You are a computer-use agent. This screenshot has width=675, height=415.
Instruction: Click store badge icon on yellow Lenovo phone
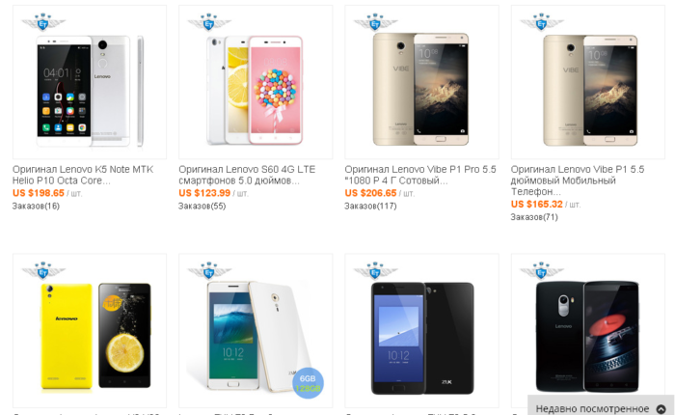tap(43, 270)
